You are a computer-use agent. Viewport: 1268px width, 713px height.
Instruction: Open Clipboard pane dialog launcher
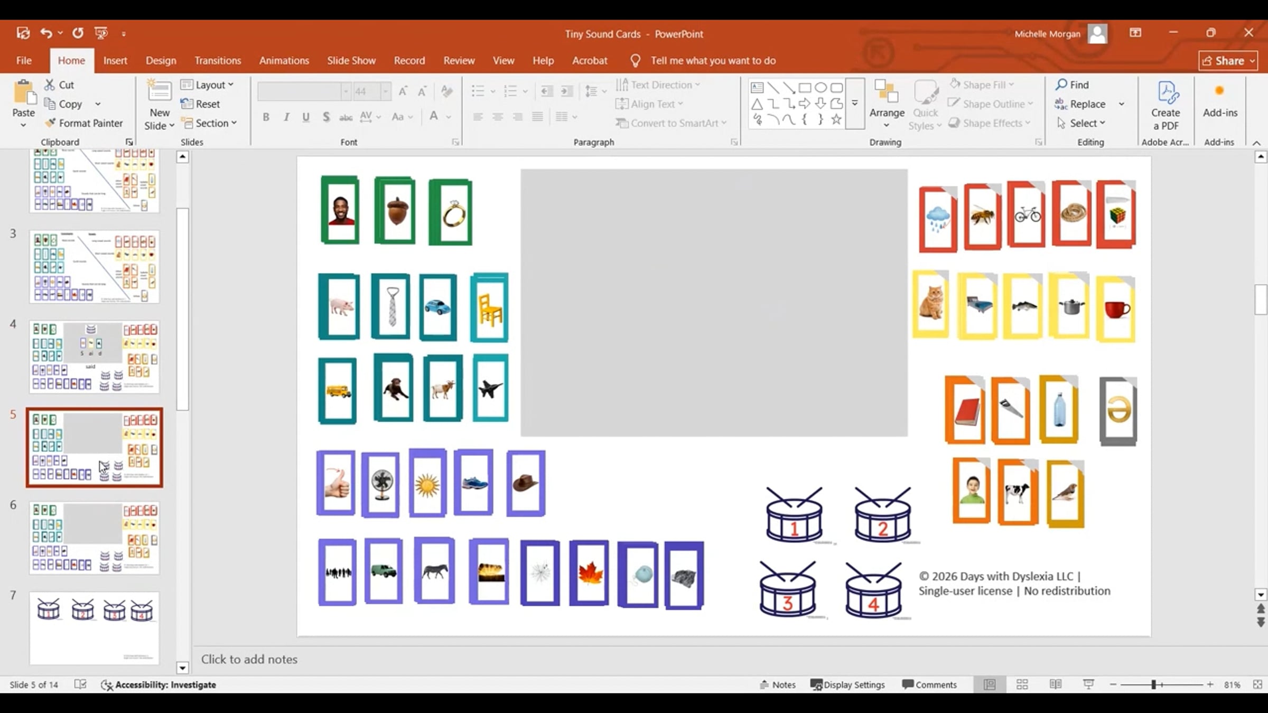(129, 142)
